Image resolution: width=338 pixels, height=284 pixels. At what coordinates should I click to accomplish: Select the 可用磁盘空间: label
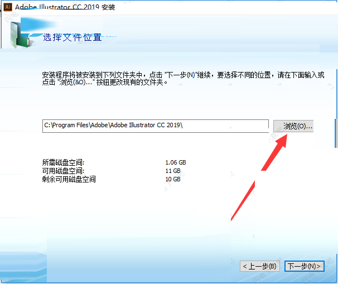(63, 171)
